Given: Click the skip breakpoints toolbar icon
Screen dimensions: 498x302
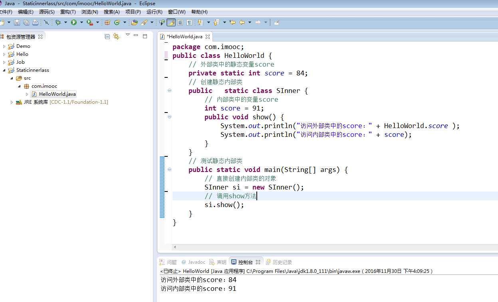Looking at the screenshot, I should 46,23.
